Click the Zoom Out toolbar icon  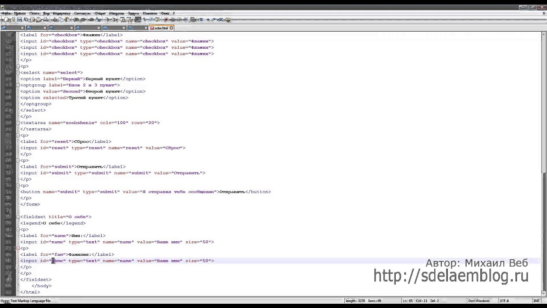click(114, 20)
